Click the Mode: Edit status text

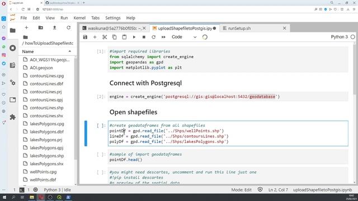tap(241, 190)
